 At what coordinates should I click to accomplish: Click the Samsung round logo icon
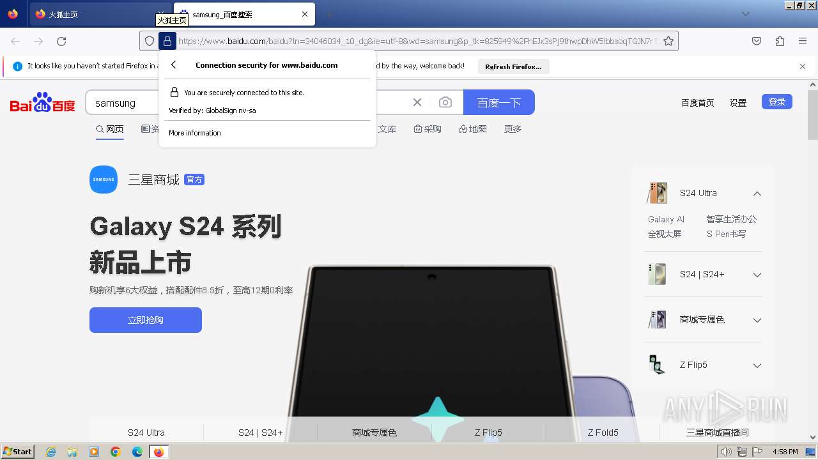click(104, 180)
